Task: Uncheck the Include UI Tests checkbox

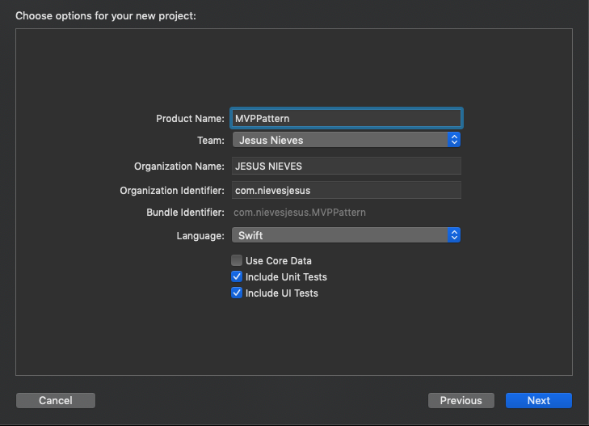Action: 237,293
